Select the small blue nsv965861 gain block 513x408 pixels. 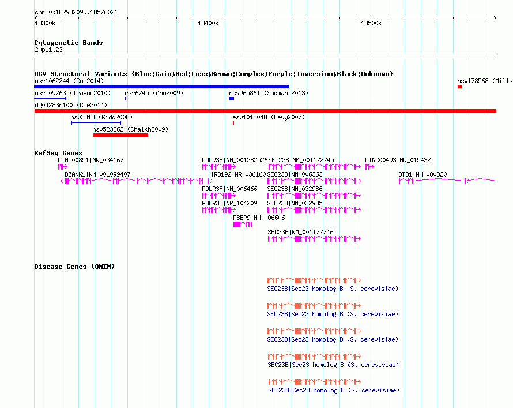tap(232, 99)
